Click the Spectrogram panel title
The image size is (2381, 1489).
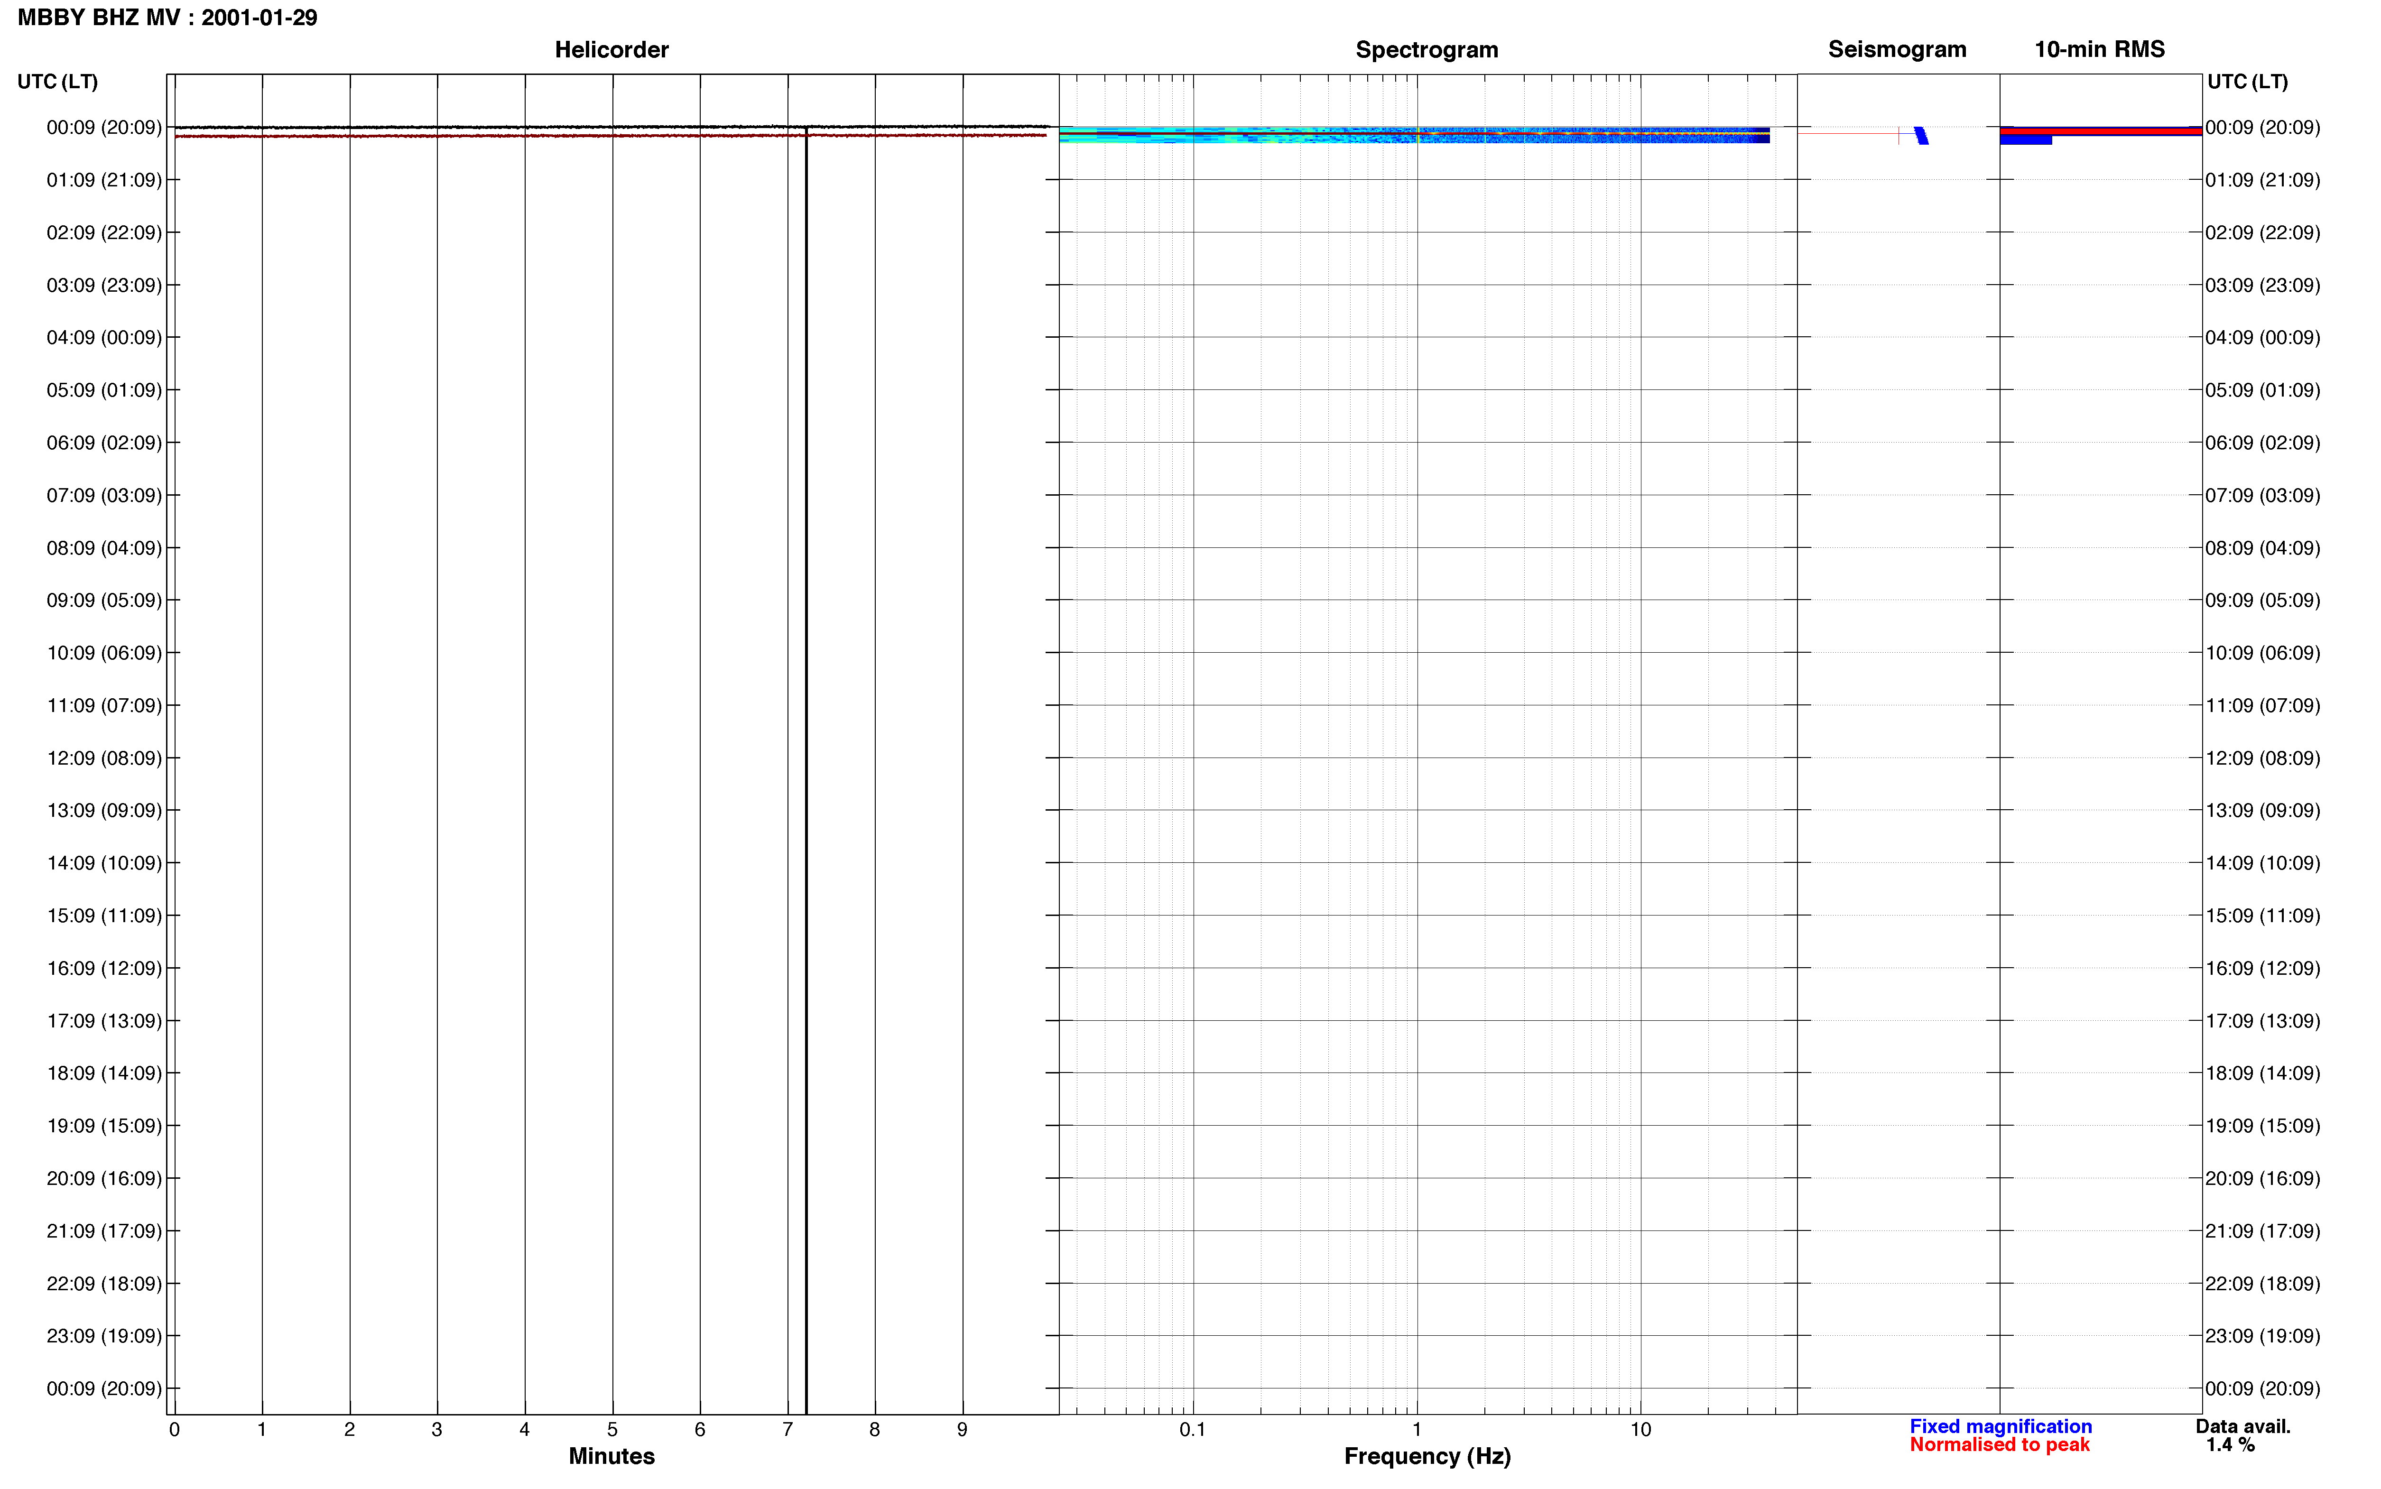coord(1427,49)
